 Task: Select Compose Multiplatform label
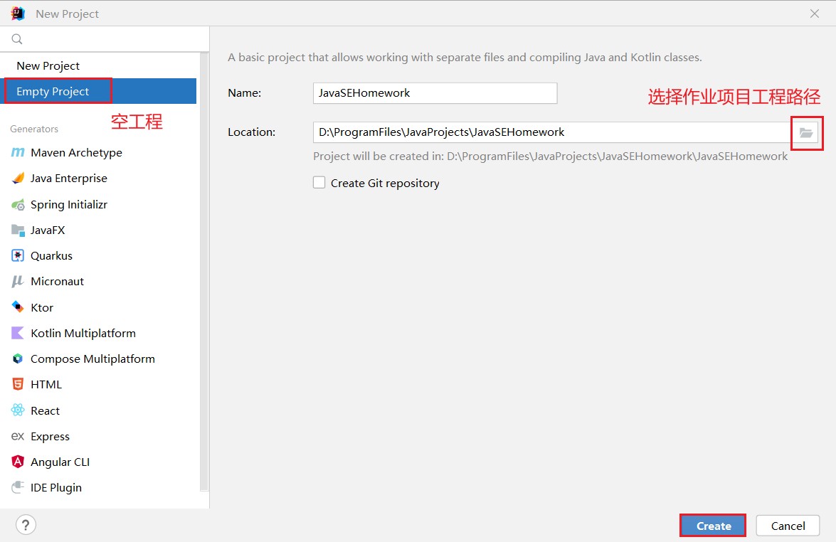tap(92, 358)
